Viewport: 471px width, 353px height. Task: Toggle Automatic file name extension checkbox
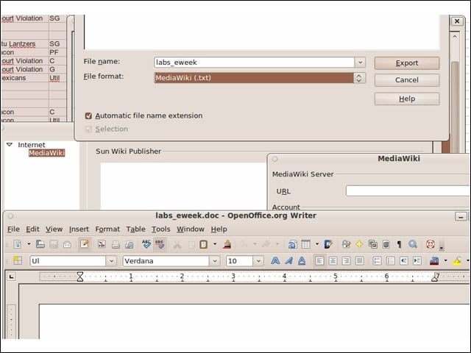coord(88,116)
